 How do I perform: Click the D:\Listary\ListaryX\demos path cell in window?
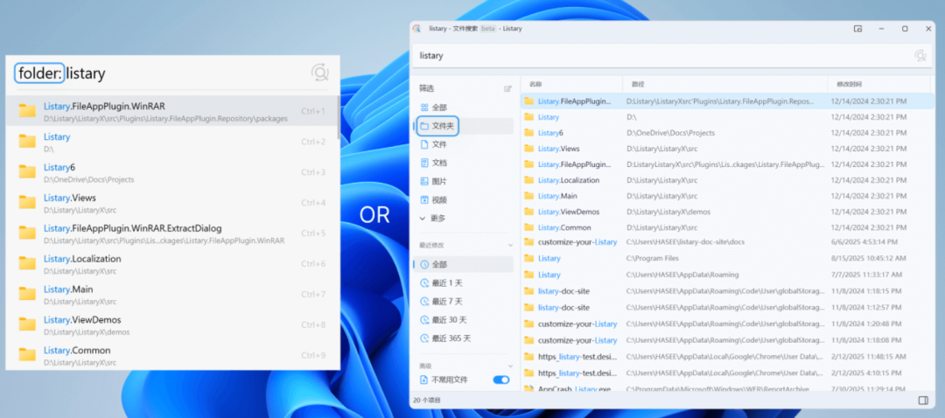[x=668, y=212]
